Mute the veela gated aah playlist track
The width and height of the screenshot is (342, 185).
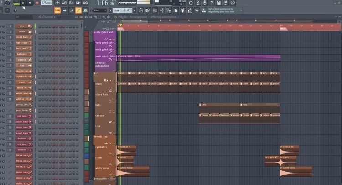click(x=114, y=39)
